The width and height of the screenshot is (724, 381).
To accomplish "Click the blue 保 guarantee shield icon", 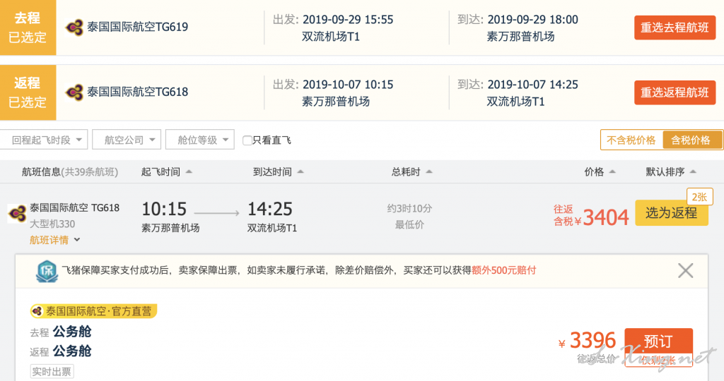I will click(x=47, y=271).
